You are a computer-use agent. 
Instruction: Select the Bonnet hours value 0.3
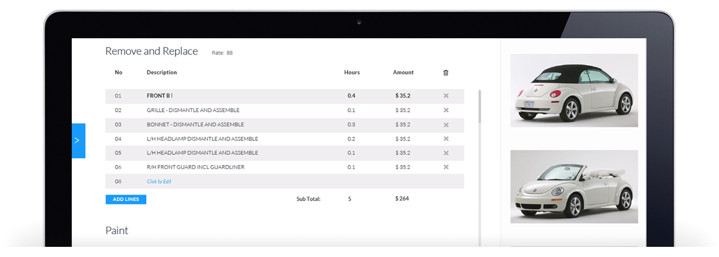coord(351,124)
